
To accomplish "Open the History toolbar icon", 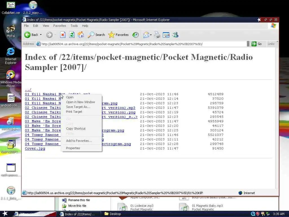I will 135,35.
